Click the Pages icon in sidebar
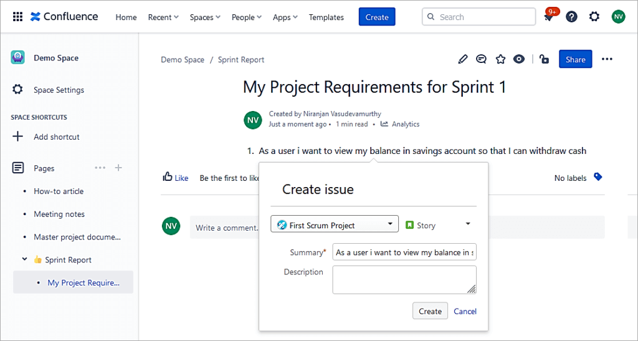Viewport: 638px width, 341px height. [x=18, y=168]
